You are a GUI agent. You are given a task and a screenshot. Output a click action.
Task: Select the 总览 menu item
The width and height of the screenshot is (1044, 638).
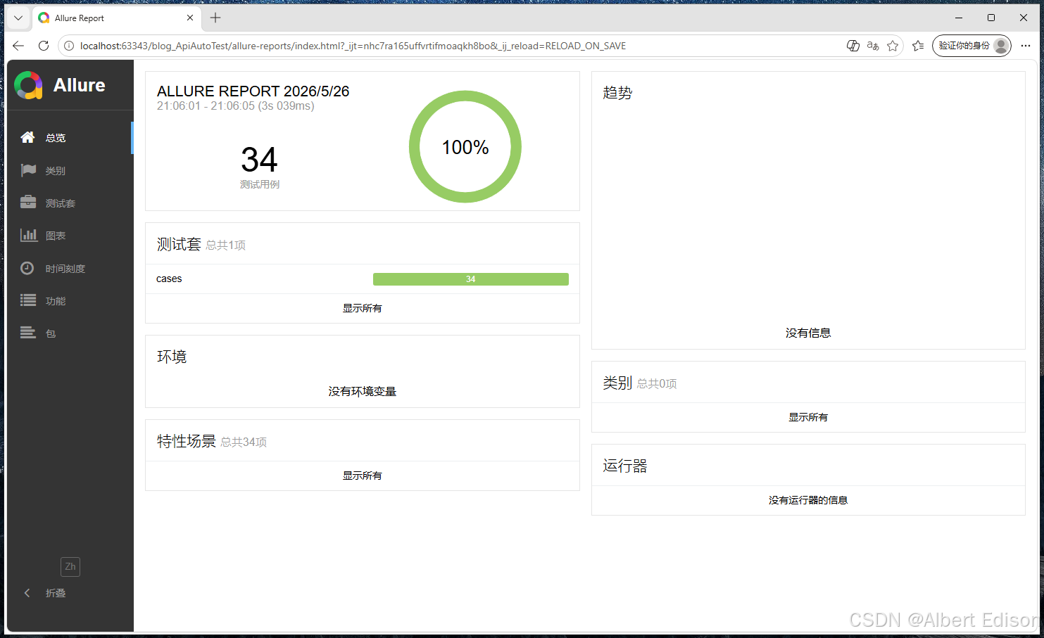click(x=70, y=138)
